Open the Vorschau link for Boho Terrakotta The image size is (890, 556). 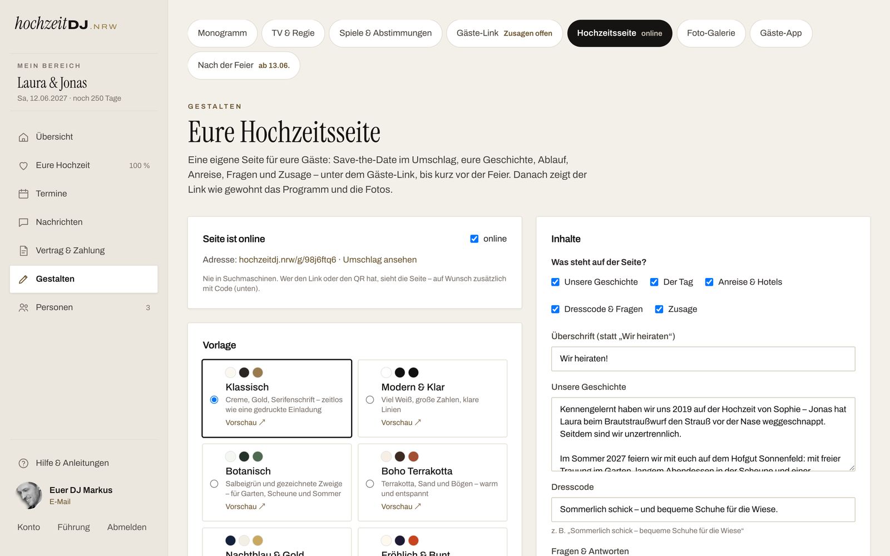(x=401, y=507)
